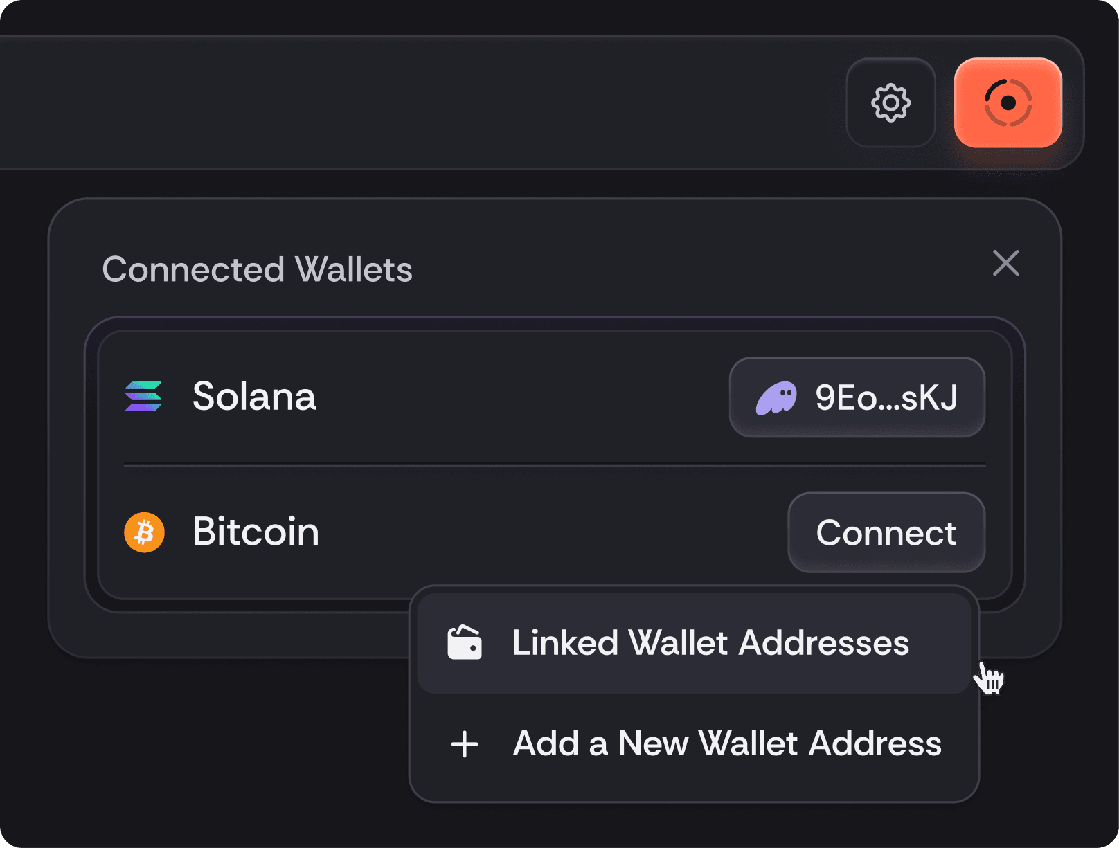Close the Connected Wallets panel
The width and height of the screenshot is (1119, 848).
coord(1005,263)
